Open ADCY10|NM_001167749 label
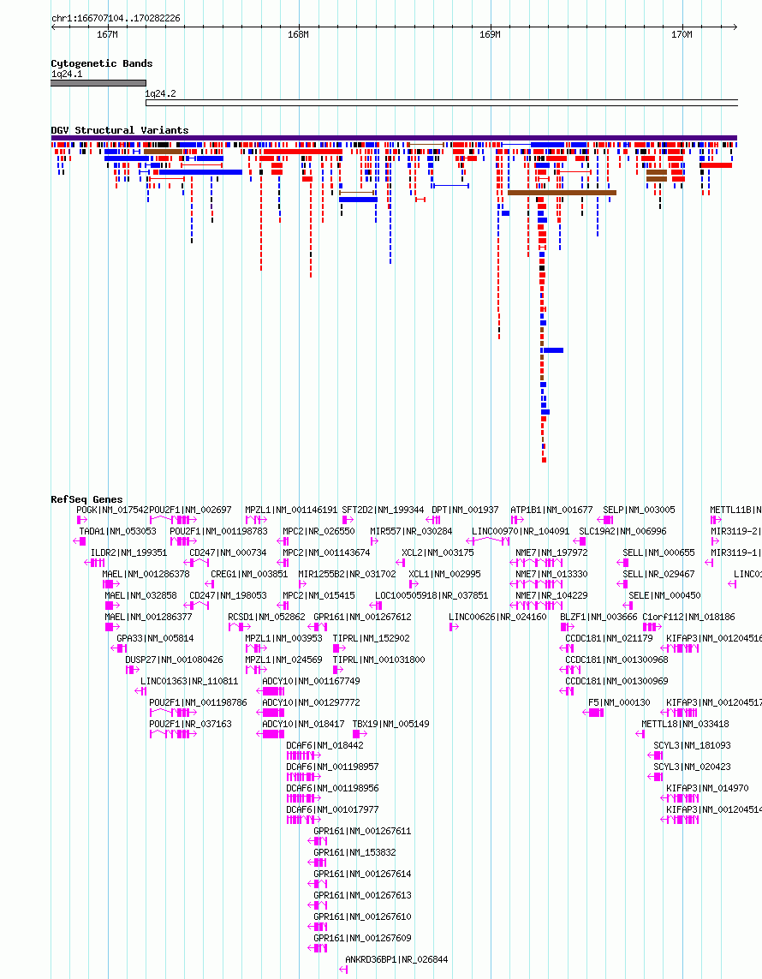The width and height of the screenshot is (762, 979). tap(311, 681)
